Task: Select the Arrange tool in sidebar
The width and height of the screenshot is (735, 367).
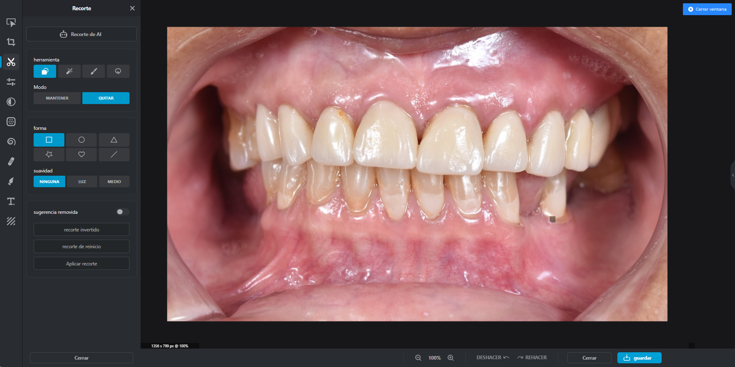Action: 11,22
